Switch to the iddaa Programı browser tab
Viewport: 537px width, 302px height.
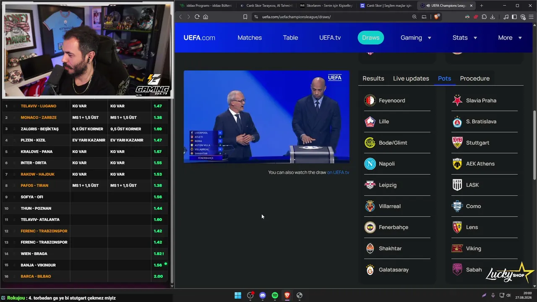click(205, 5)
